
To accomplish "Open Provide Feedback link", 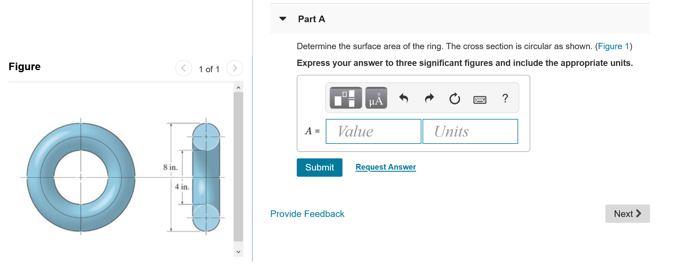I will point(307,214).
